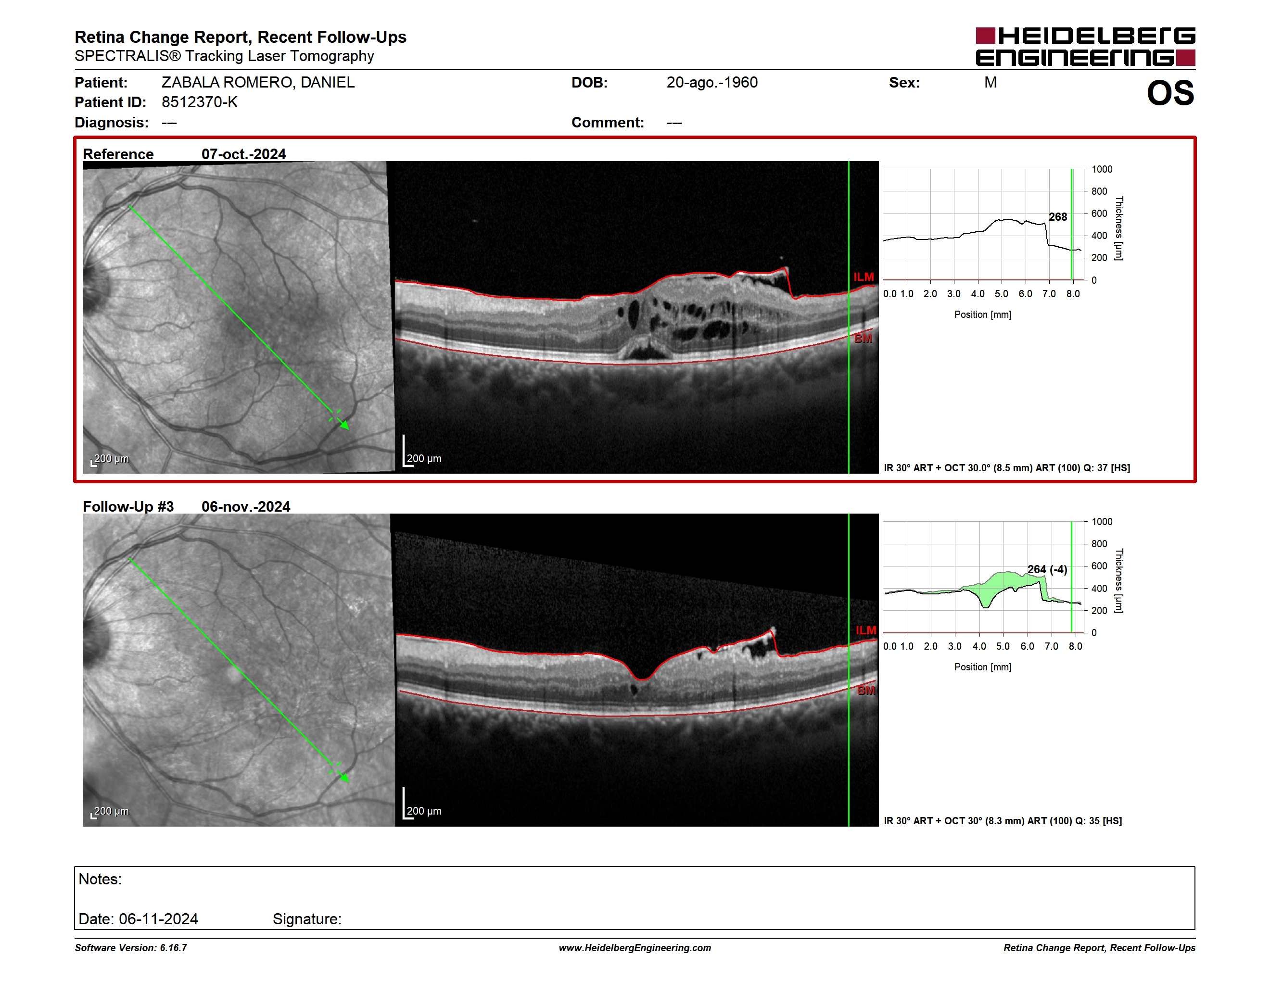The image size is (1270, 981).
Task: Click the green arrowhead on reference fundus scan line
Action: (x=344, y=425)
